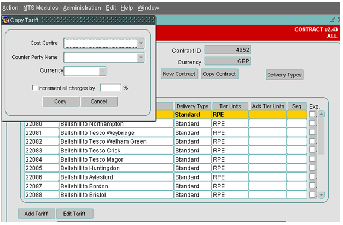Viewport: 343px width, 225px height.
Task: Click the tariff list scroll down arrow
Action: click(x=321, y=194)
